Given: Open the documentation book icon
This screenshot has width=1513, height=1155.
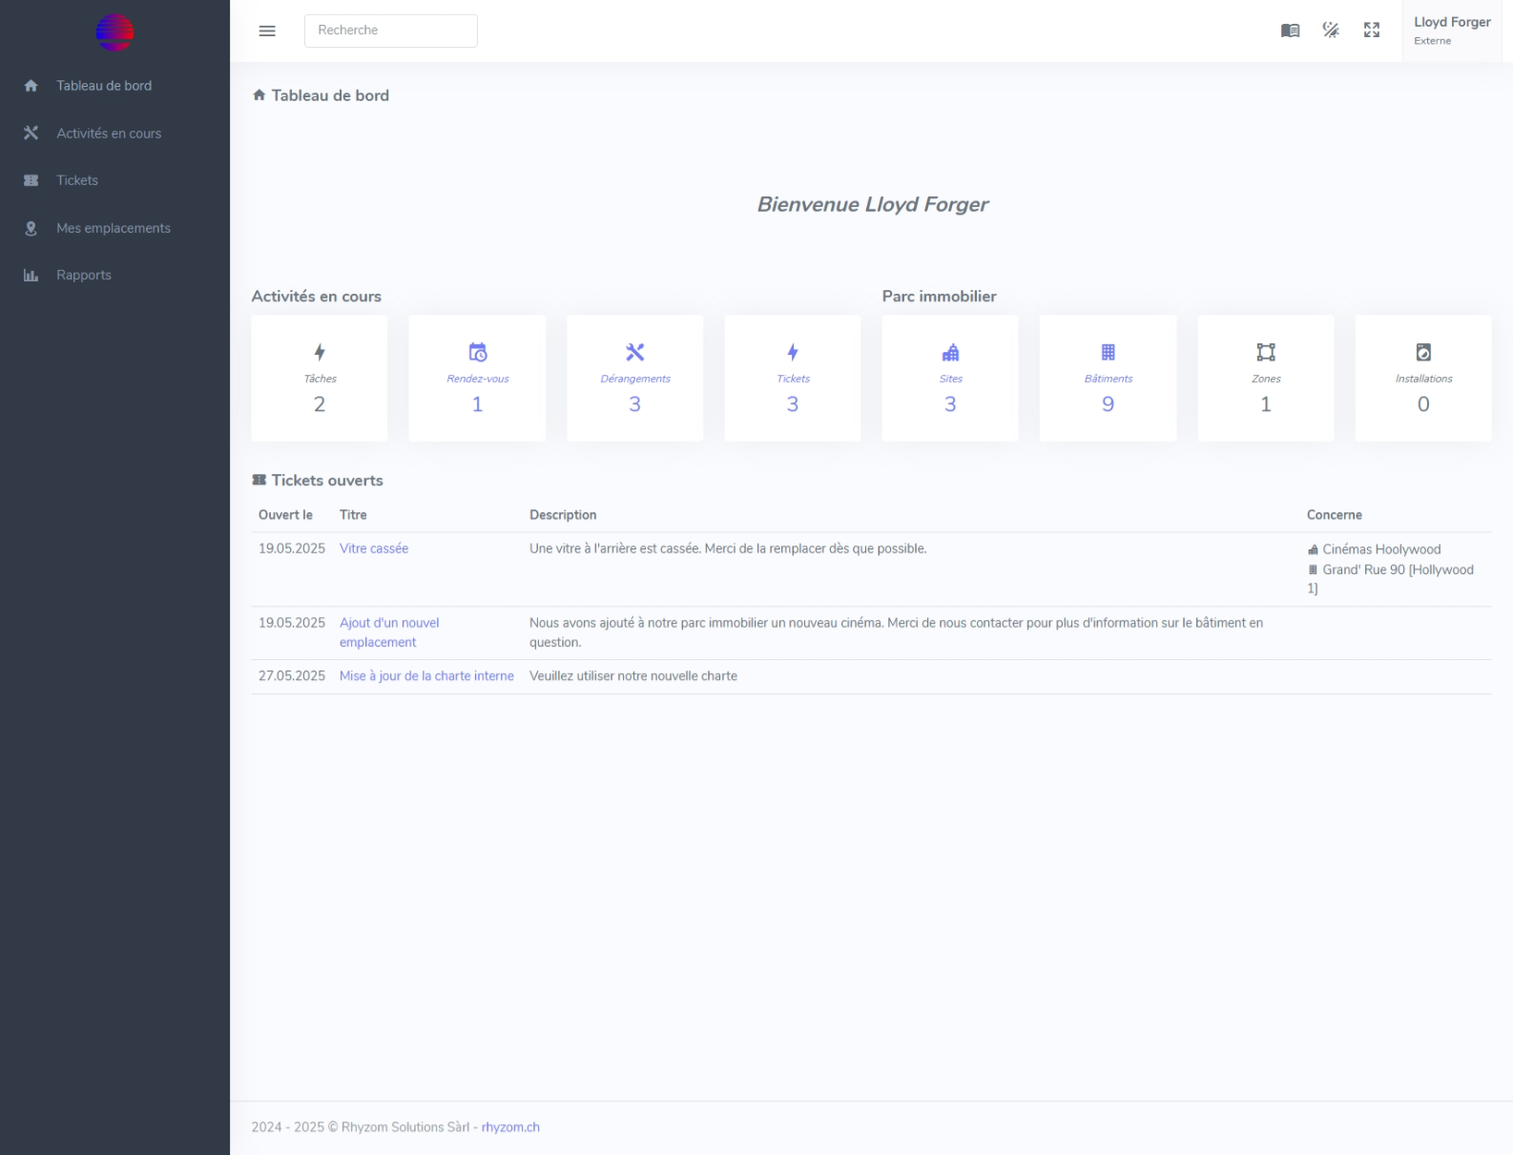Looking at the screenshot, I should pyautogui.click(x=1290, y=31).
